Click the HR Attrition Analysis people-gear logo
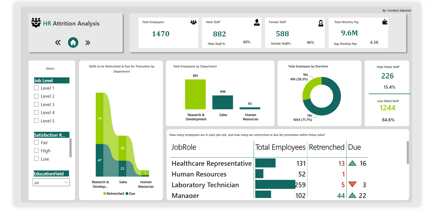The height and width of the screenshot is (220, 439). tap(36, 23)
